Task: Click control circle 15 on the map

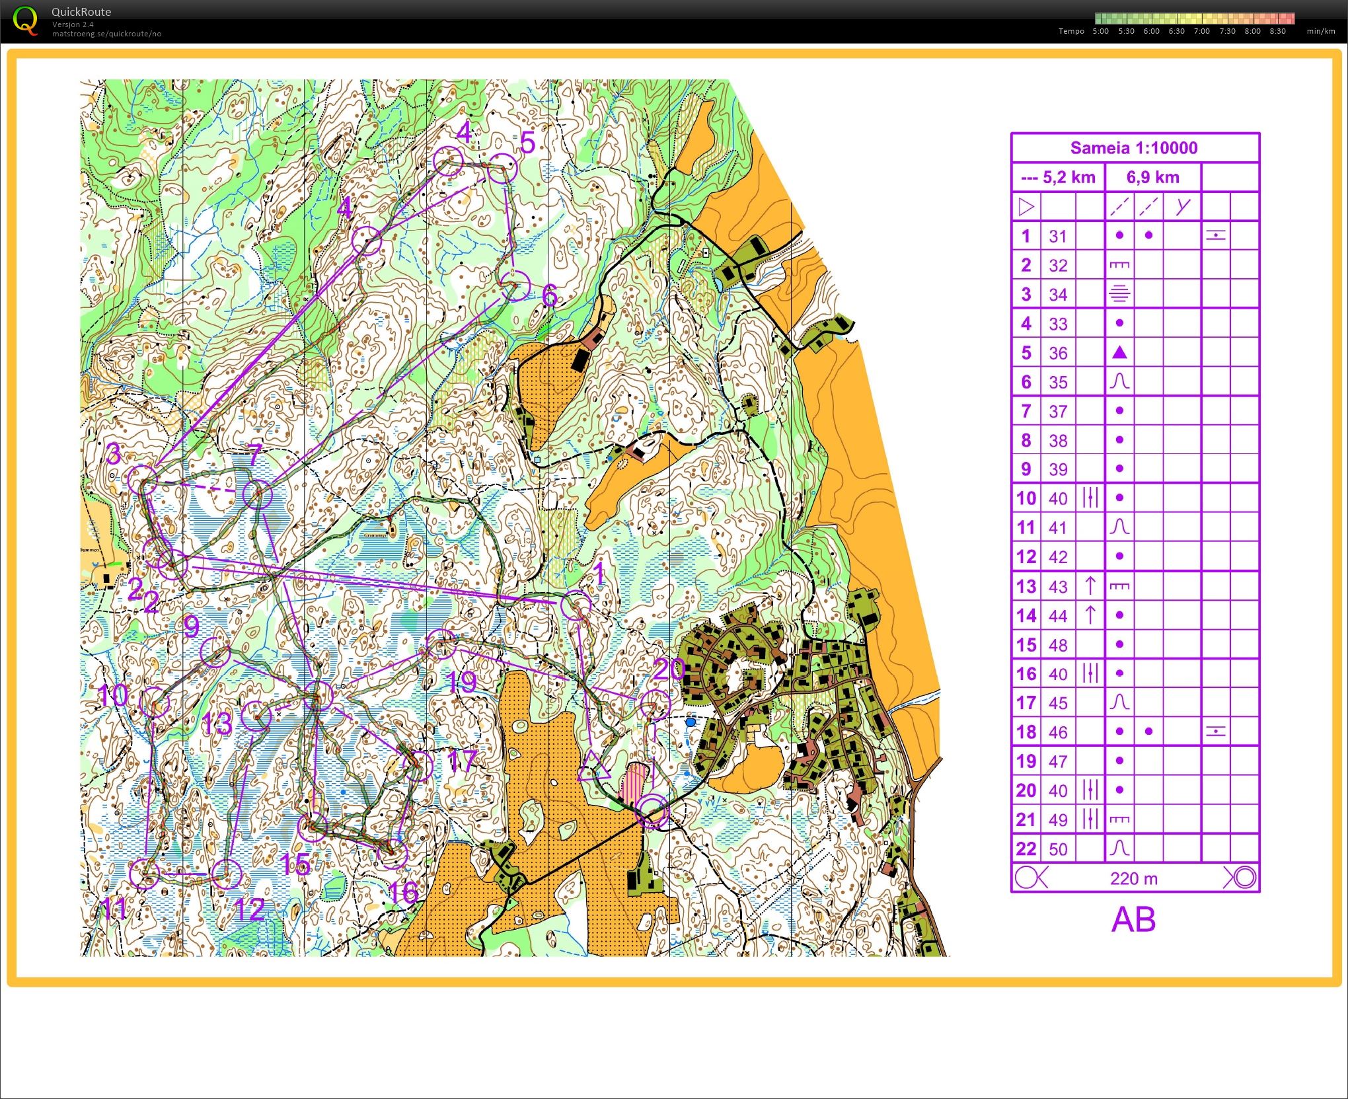Action: point(313,827)
